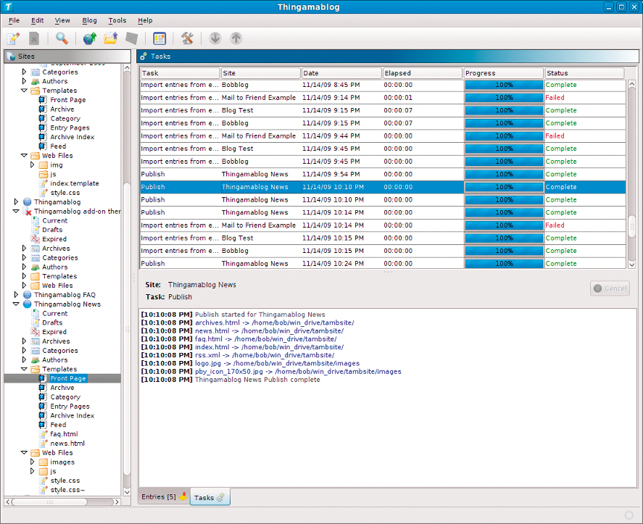The height and width of the screenshot is (524, 643).
Task: Click the Cancel button
Action: tap(610, 288)
